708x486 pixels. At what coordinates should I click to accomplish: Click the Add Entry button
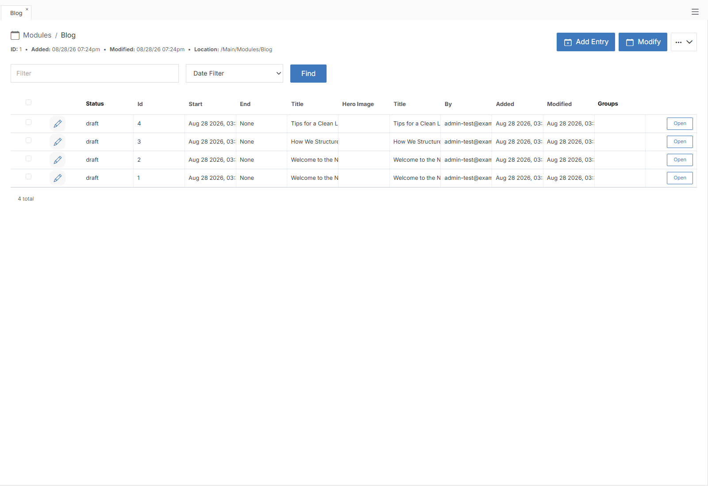(586, 42)
